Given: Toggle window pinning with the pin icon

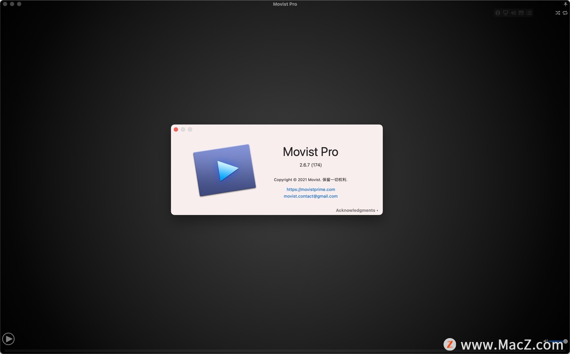Looking at the screenshot, I should (x=565, y=4).
